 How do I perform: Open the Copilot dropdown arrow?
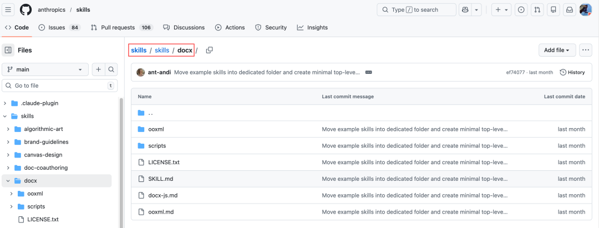coord(476,9)
